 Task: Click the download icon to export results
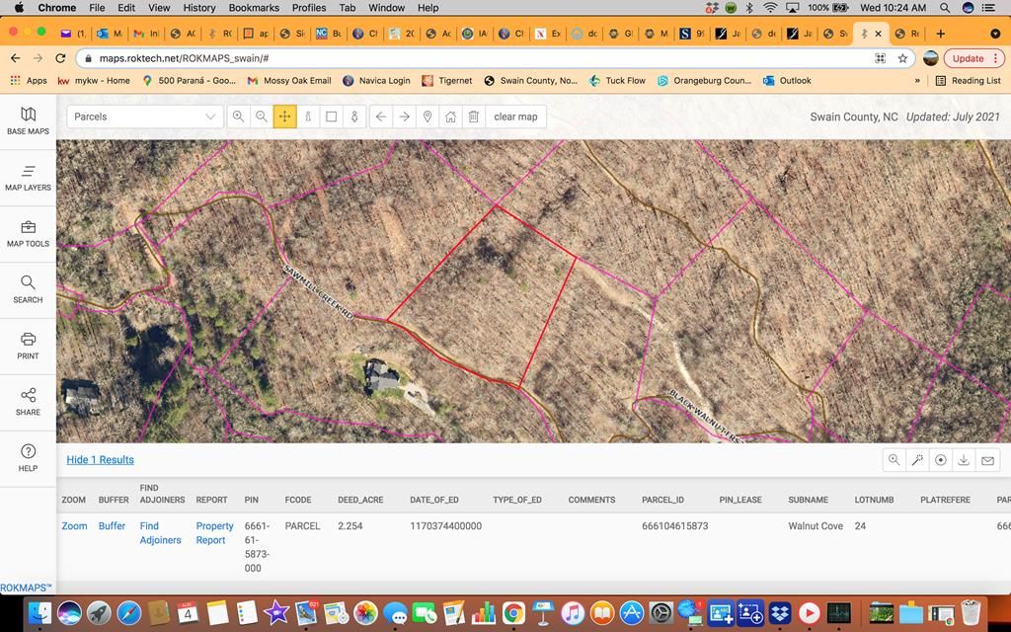pyautogui.click(x=964, y=460)
